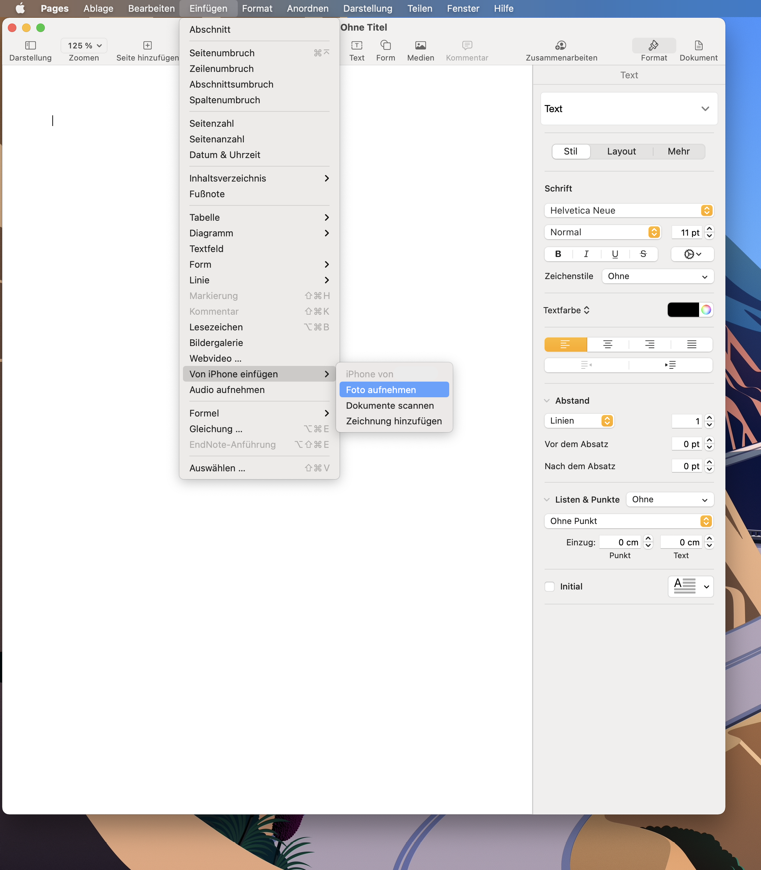Click the increase indent icon
This screenshot has height=870, width=761.
pos(670,365)
